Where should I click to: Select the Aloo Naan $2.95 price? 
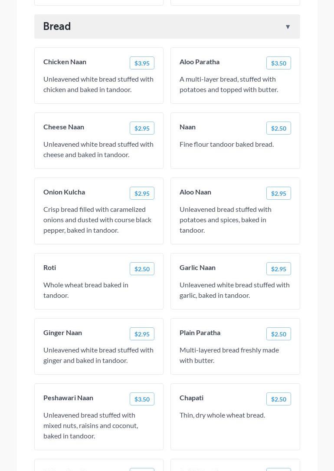coord(278,193)
